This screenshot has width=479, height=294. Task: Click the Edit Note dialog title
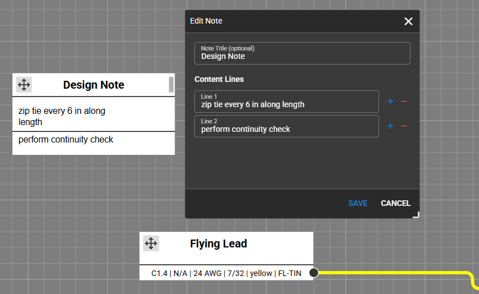pyautogui.click(x=206, y=21)
